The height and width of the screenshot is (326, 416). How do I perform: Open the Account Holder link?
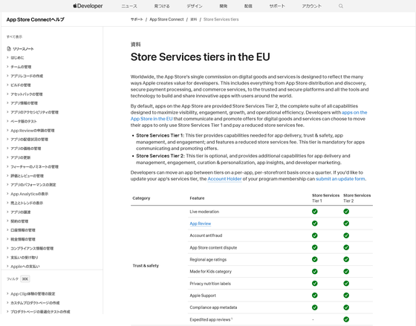click(224, 179)
